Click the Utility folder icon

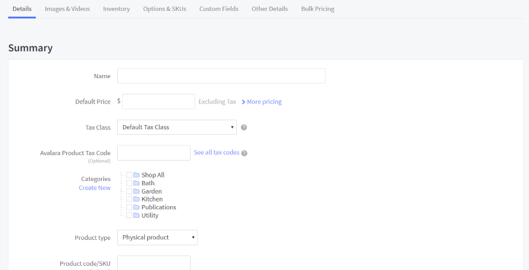(136, 215)
